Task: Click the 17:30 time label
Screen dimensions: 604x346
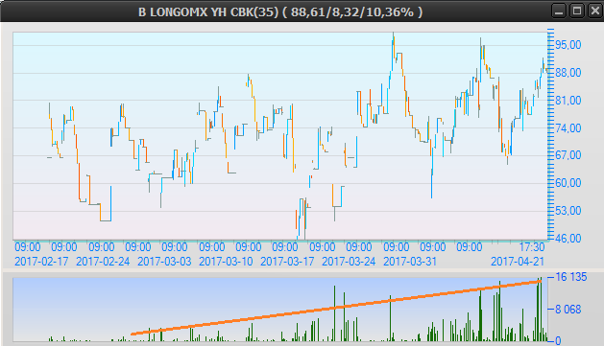Action: click(532, 247)
